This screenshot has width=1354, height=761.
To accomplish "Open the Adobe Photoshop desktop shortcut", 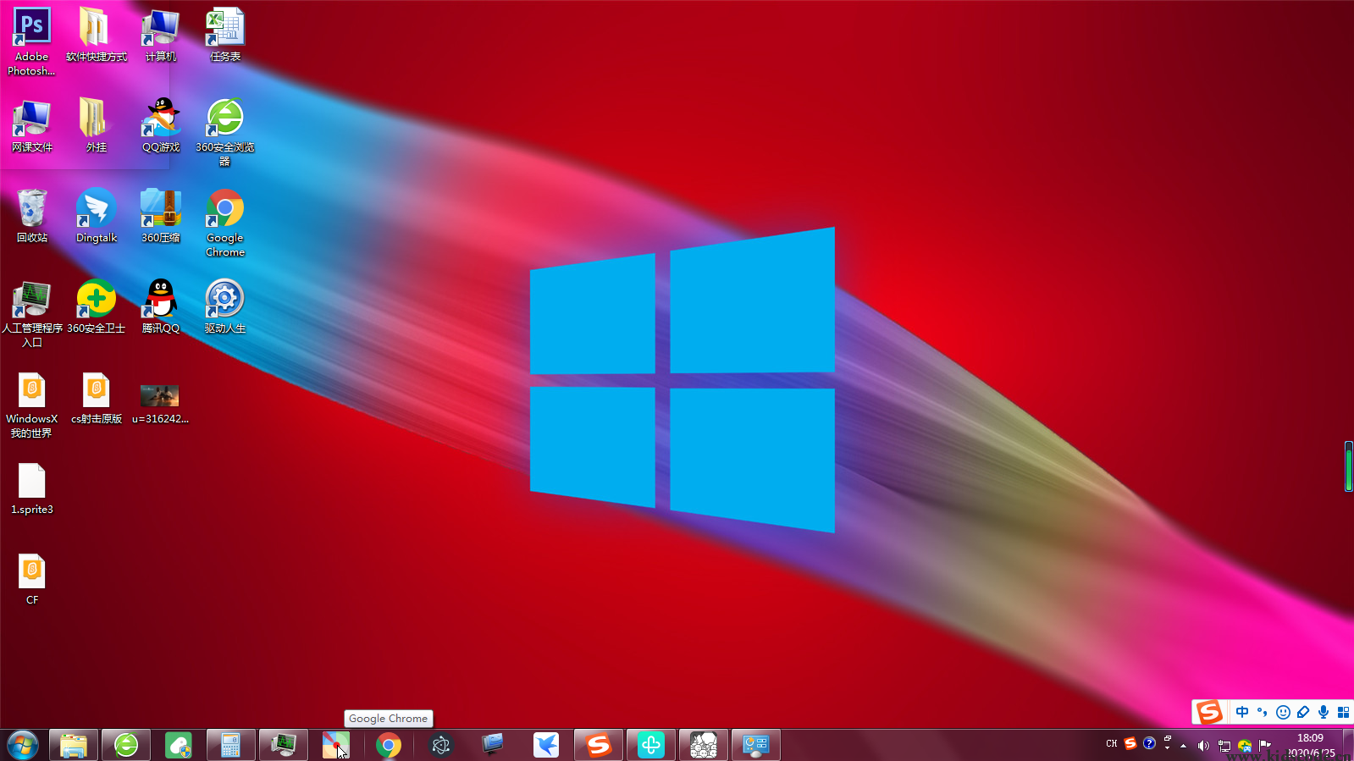I will pos(31,41).
